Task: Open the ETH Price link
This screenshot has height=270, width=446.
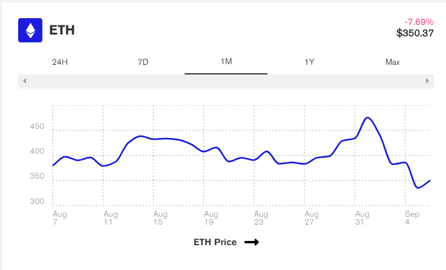Action: [215, 242]
